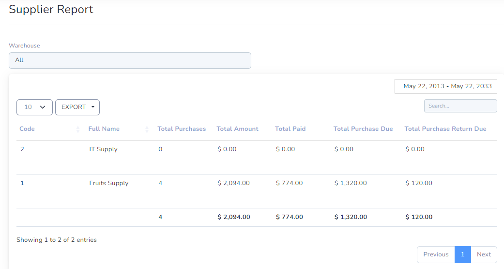Click the Total Purchases column header
This screenshot has height=269, width=504.
tap(182, 129)
